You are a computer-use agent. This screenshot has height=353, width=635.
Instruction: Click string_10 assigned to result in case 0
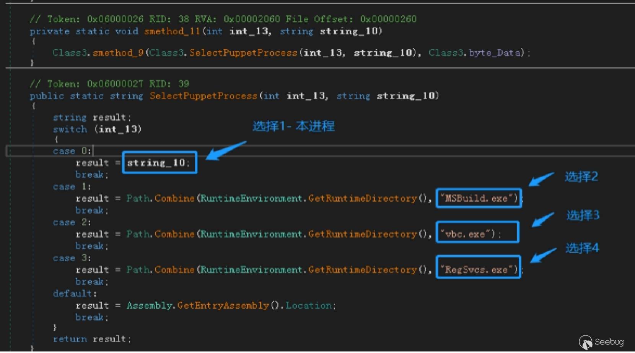[x=156, y=163]
